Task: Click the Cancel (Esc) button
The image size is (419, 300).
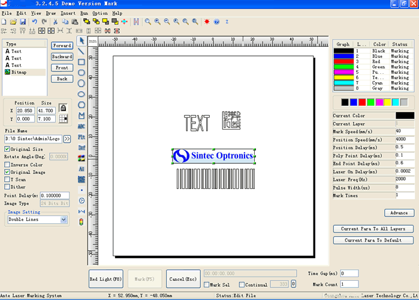Action: click(x=183, y=279)
